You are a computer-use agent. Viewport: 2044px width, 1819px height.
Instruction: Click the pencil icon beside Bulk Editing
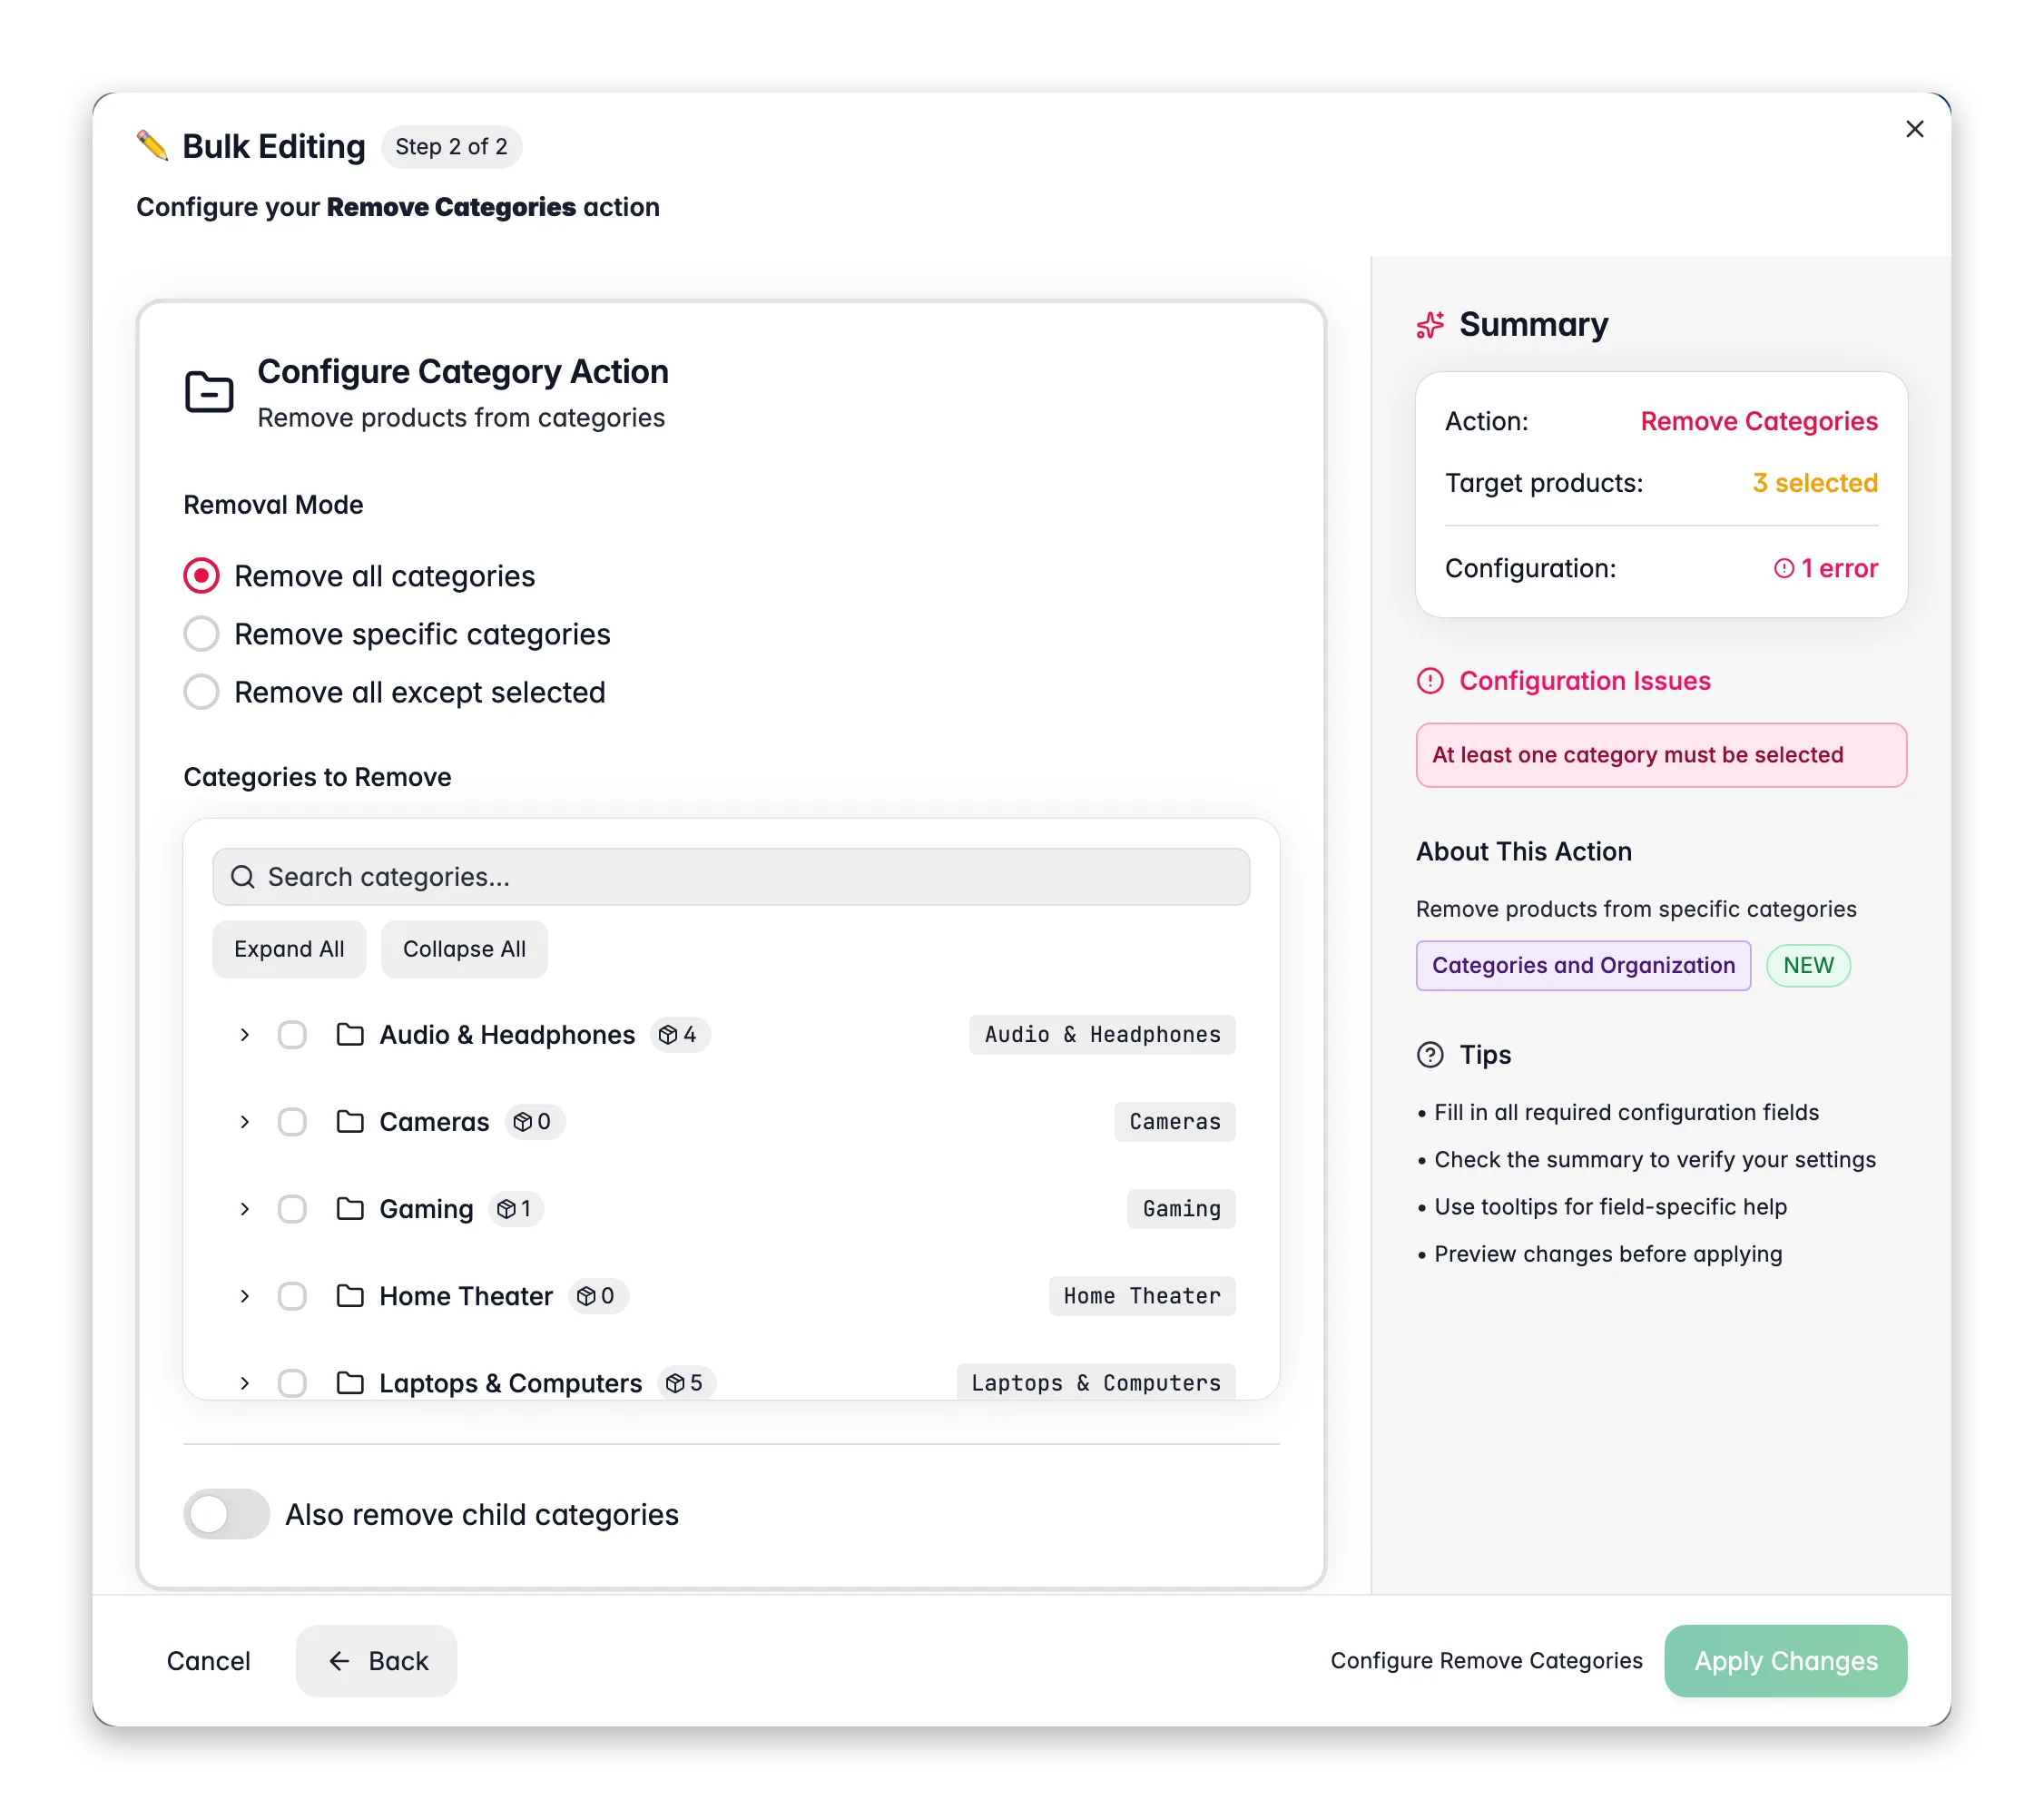point(153,146)
